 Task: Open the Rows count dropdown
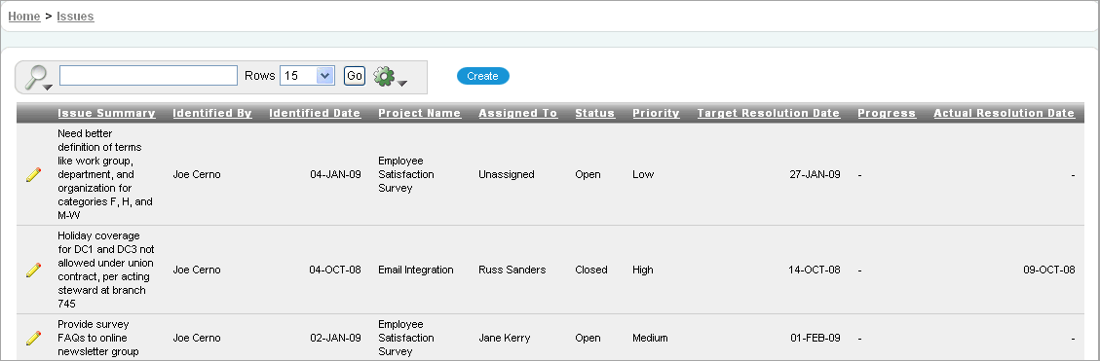tap(307, 76)
